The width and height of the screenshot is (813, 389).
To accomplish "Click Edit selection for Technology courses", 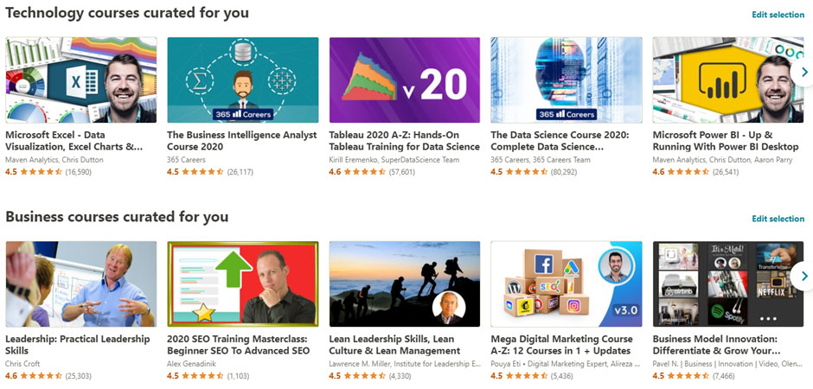I will 778,15.
